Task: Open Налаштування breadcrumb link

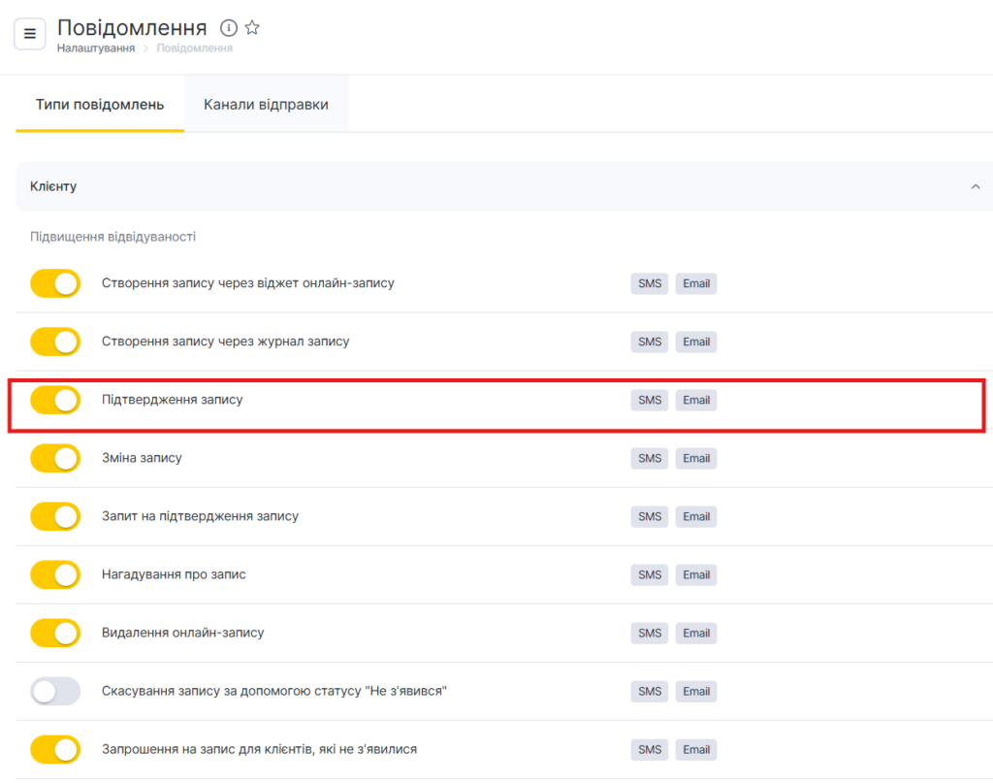Action: point(95,49)
